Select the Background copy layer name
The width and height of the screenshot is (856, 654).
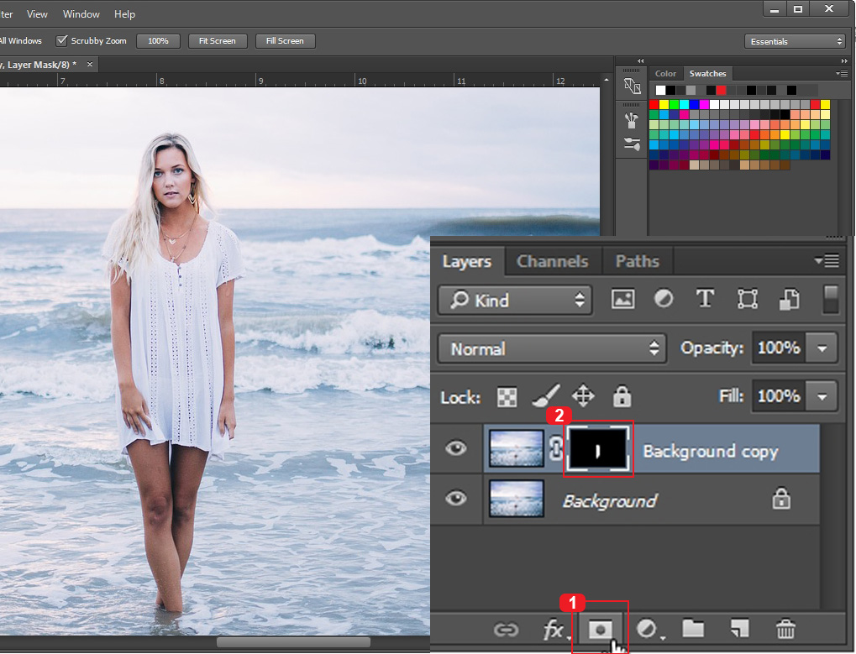tap(710, 452)
